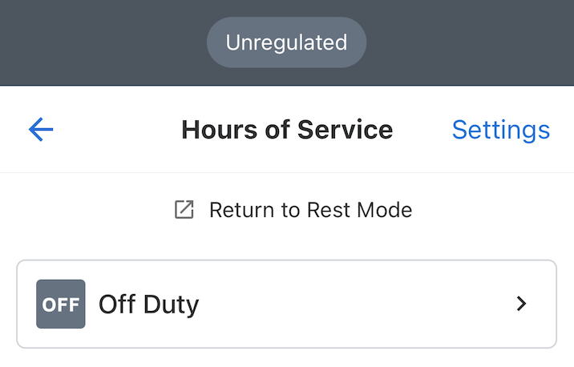The width and height of the screenshot is (574, 367).
Task: Open Hours of Service Settings
Action: 500,130
